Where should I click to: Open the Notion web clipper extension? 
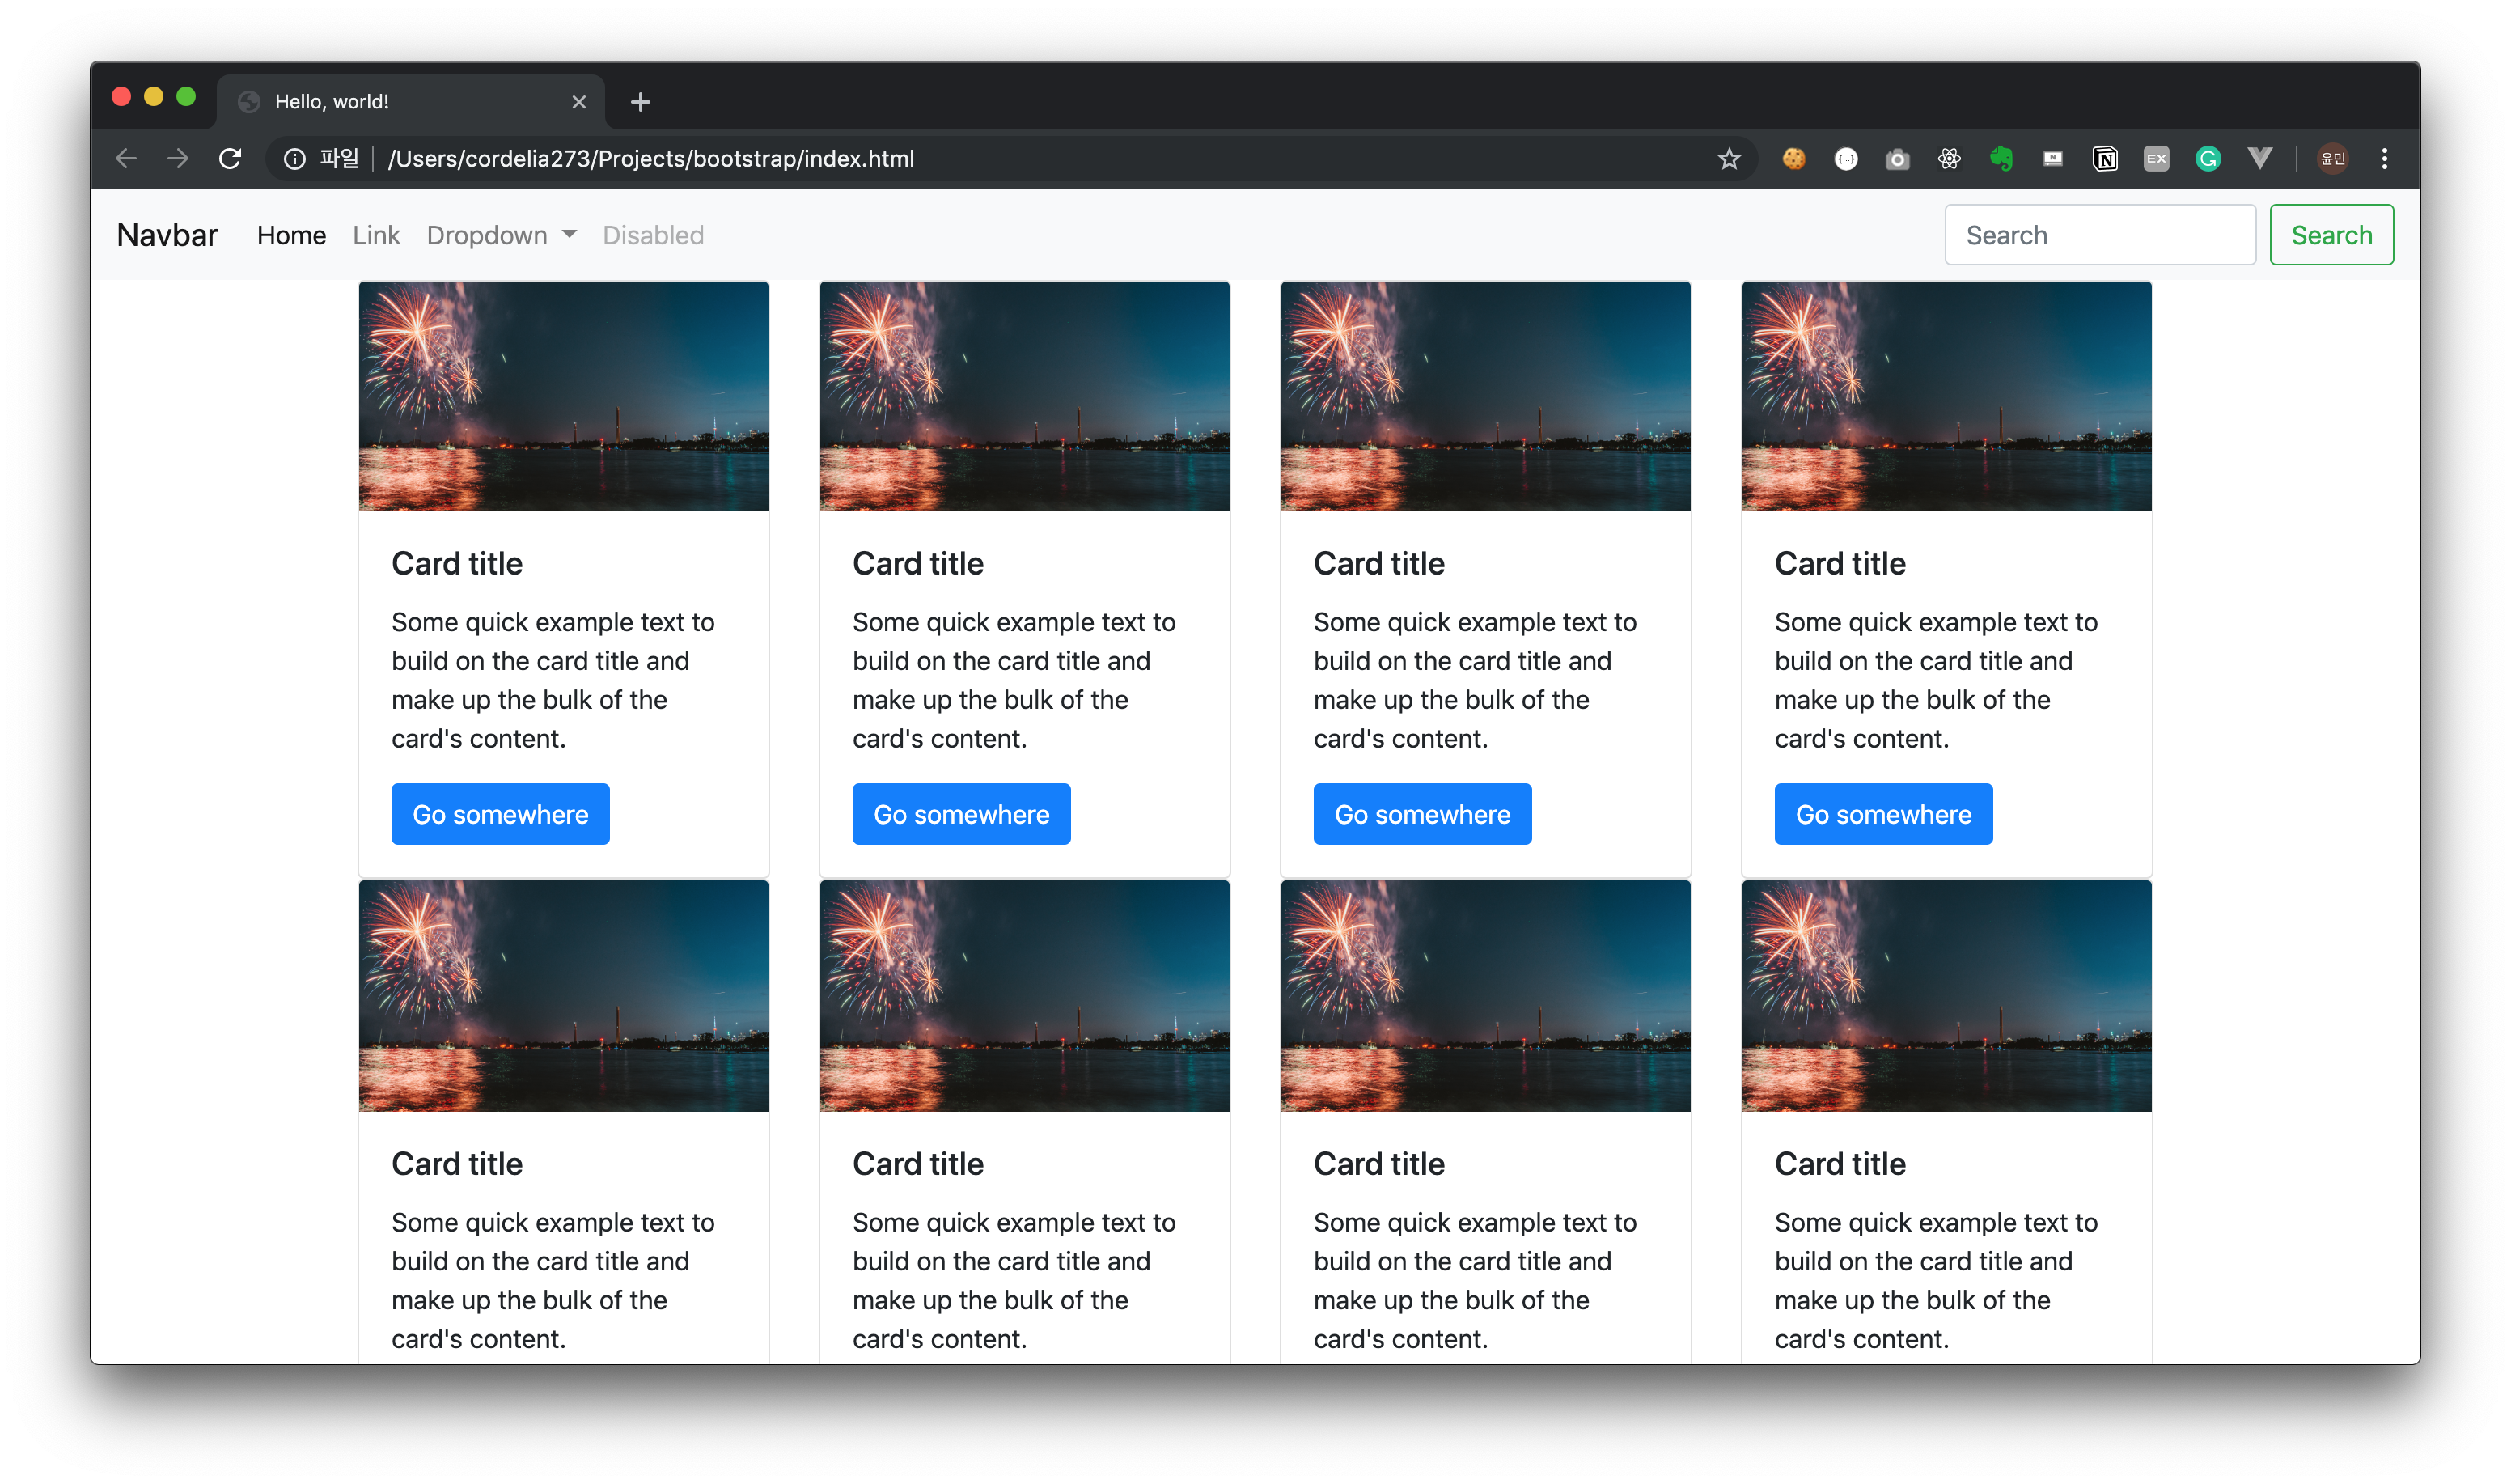tap(2104, 159)
